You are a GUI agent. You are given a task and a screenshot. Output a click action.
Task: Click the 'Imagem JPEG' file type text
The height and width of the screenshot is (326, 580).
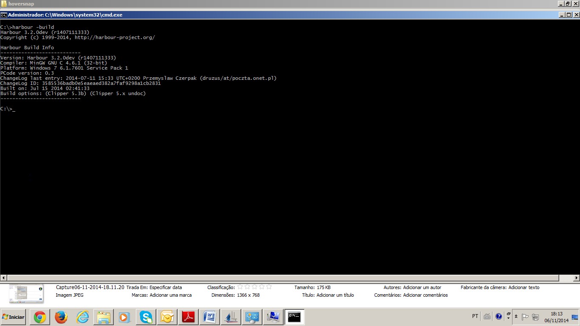coord(70,295)
